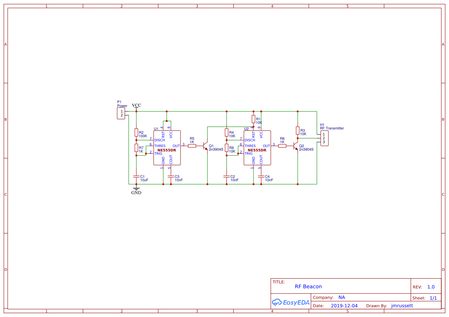Select the P1 Power connector
Viewport: 449px width, 317px height.
[x=121, y=113]
